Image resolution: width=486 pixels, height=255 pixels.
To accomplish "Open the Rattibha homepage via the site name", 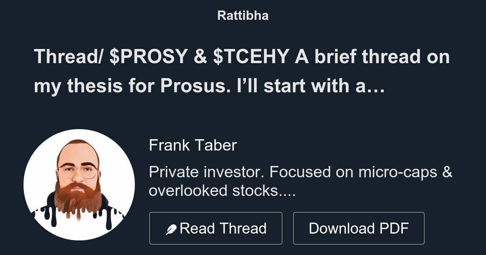I will point(243,16).
